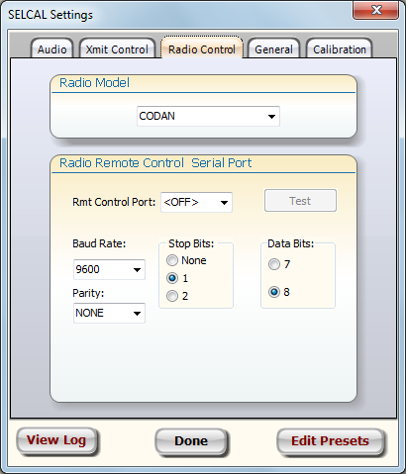
Task: Open the Baud Rate 9600 dropdown
Action: pos(109,269)
